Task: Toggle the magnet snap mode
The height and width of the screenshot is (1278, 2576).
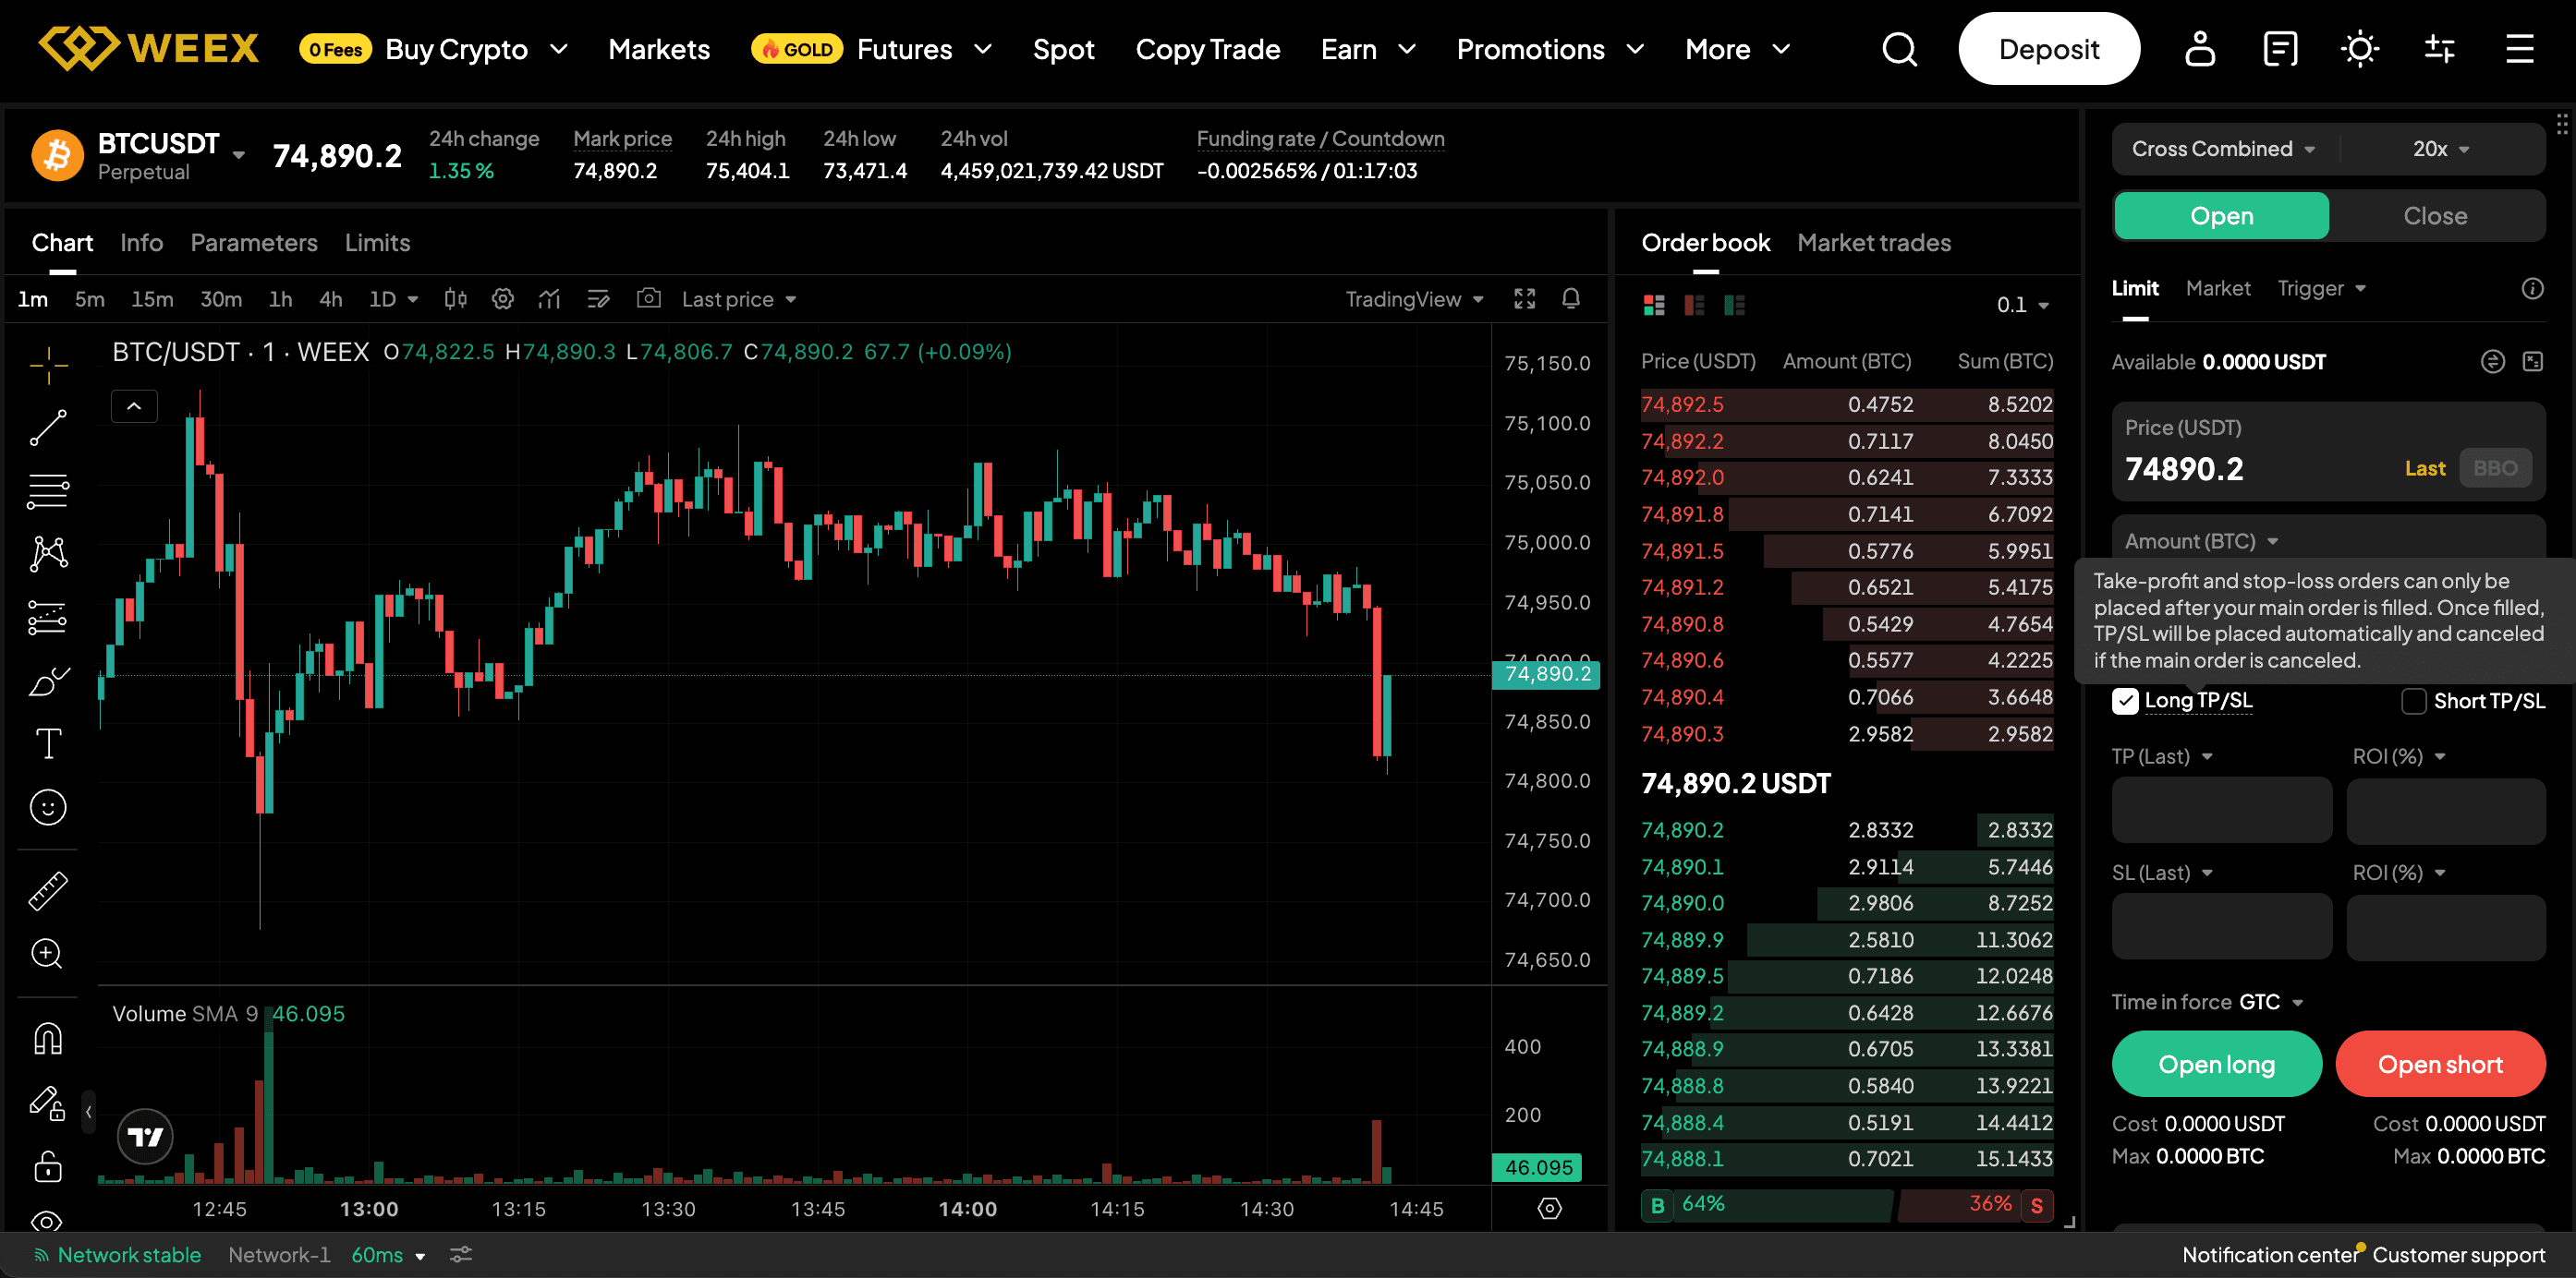Action: (x=48, y=1038)
